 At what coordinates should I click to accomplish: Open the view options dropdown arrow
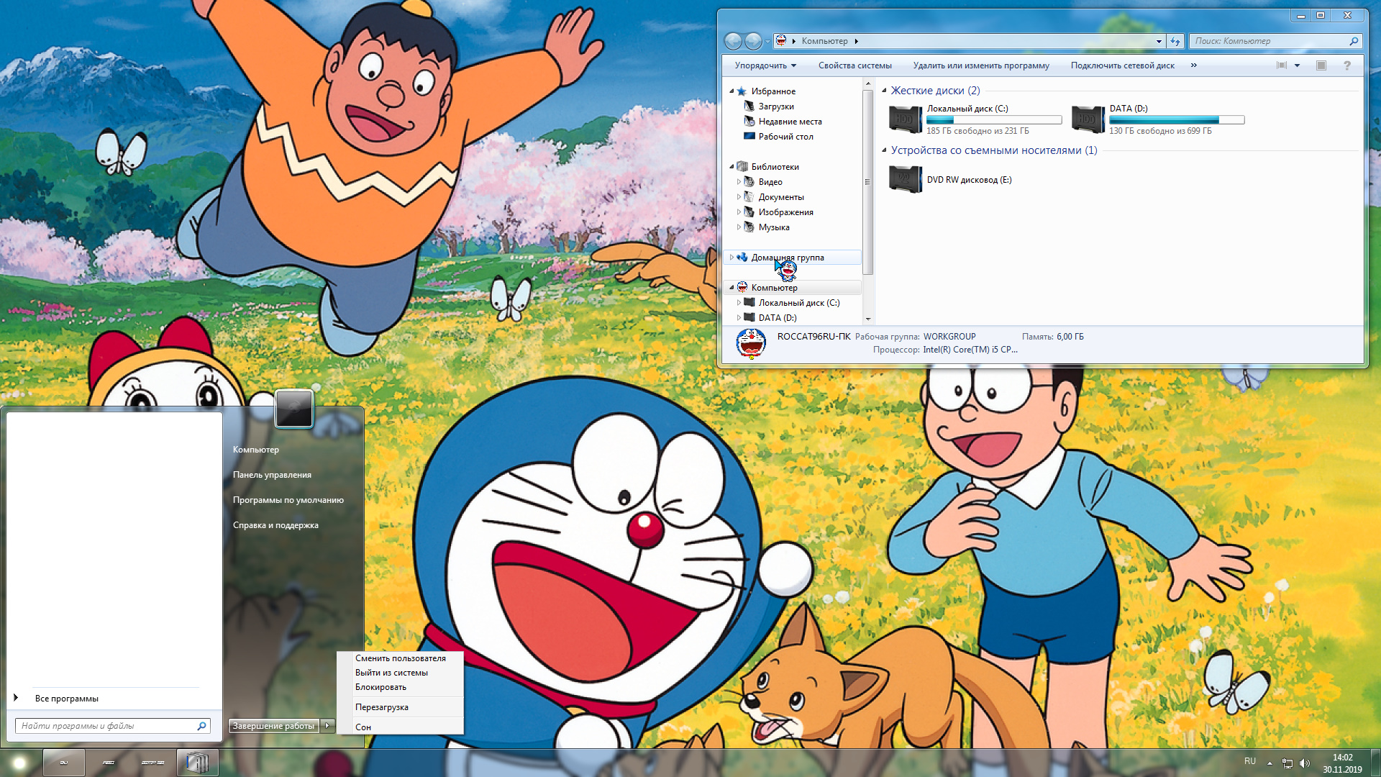click(1298, 65)
